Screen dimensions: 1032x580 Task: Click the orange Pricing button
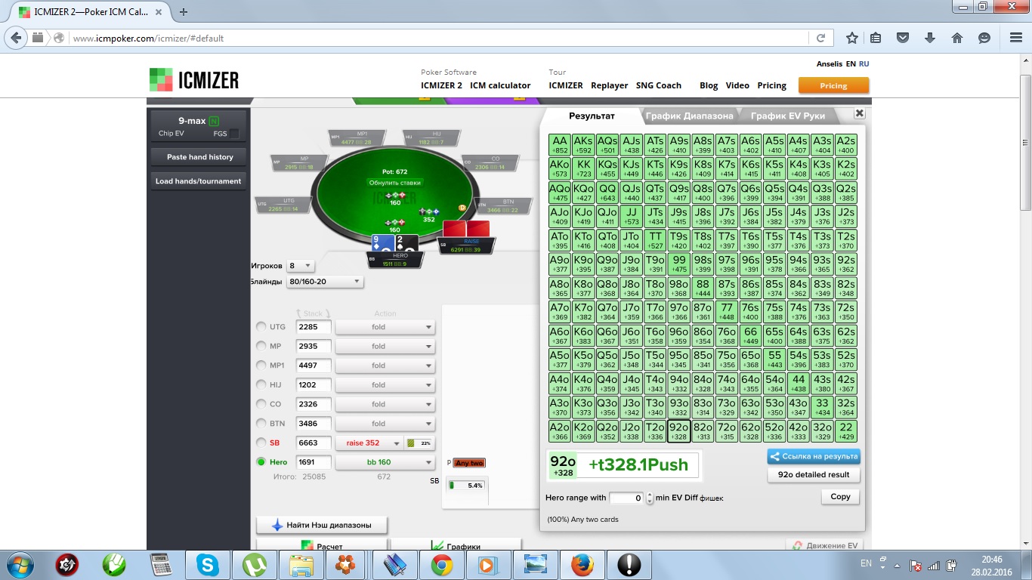pyautogui.click(x=833, y=85)
